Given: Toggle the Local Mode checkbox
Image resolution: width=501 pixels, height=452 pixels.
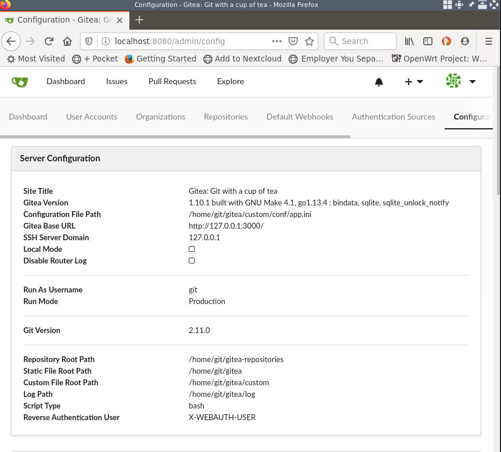Looking at the screenshot, I should point(192,248).
